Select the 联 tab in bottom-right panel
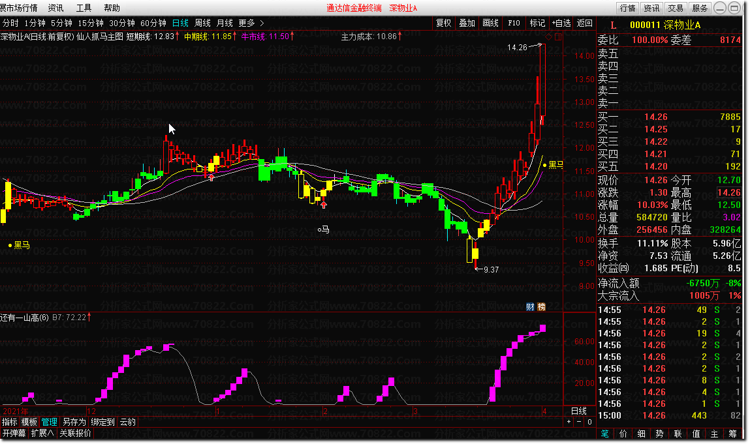Viewport: 750px width, 444px height. click(x=678, y=434)
